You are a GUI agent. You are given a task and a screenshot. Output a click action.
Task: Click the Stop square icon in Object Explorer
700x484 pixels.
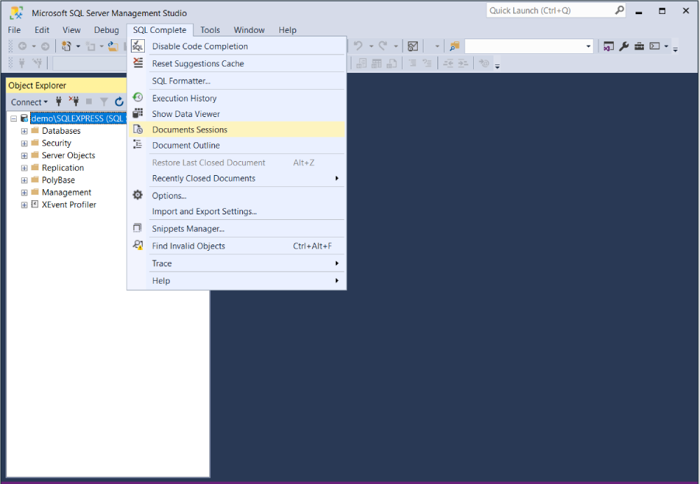(x=89, y=102)
